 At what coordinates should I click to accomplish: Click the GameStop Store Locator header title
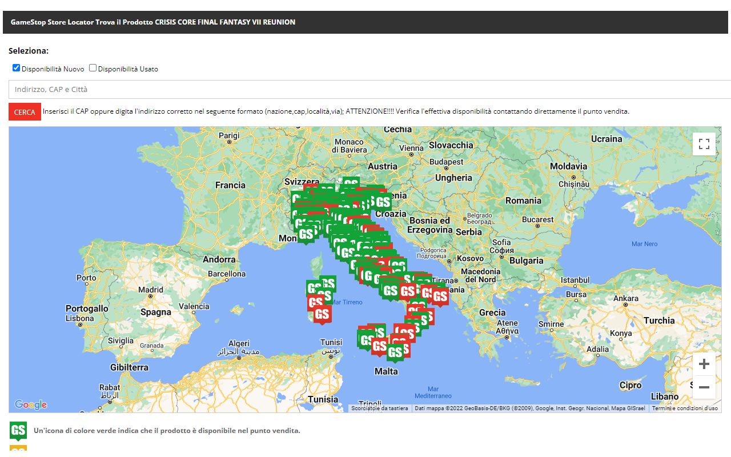(x=153, y=22)
